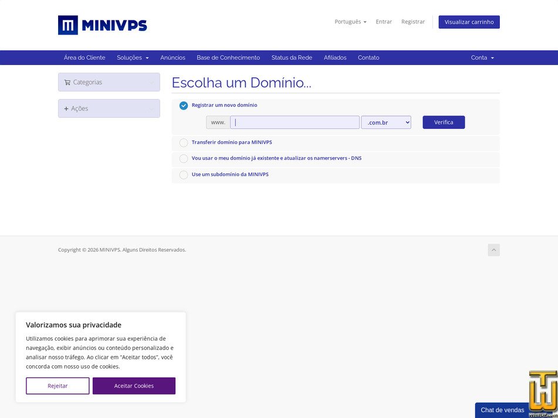Click the Entrar link
Viewport: 558px width, 418px height.
click(x=384, y=22)
